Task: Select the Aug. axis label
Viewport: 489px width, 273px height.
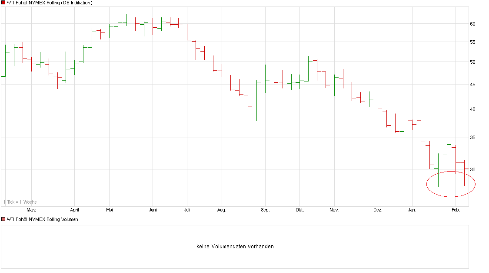Action: (222, 209)
